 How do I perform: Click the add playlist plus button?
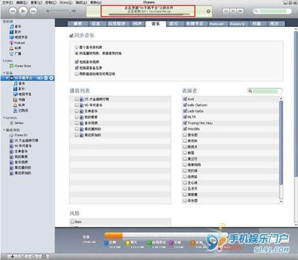pos(12,257)
